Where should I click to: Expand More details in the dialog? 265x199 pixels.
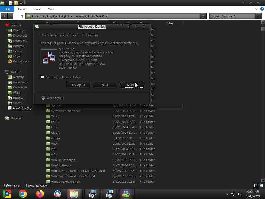pos(53,98)
